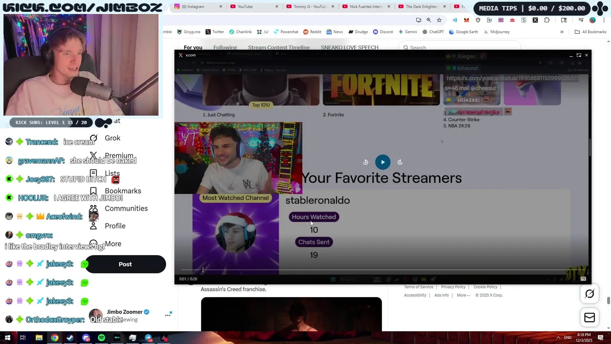611x344 pixels.
Task: Click the install app icon in address bar
Action: (x=419, y=20)
